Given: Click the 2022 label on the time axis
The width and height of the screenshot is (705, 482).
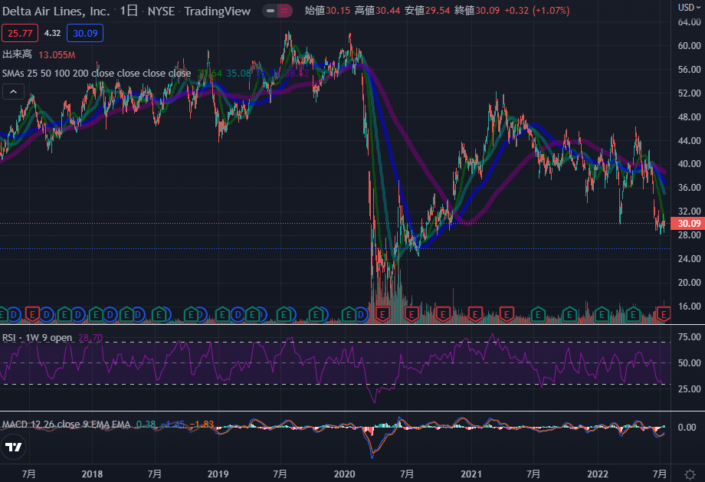Looking at the screenshot, I should point(598,474).
